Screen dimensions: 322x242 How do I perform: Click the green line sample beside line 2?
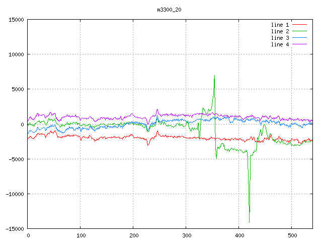[299, 31]
